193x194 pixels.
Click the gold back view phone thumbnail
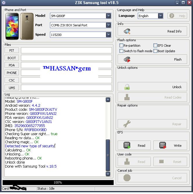(x=27, y=26)
